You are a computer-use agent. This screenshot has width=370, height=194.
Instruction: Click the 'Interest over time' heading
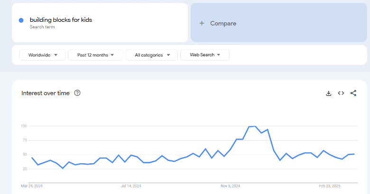[46, 93]
